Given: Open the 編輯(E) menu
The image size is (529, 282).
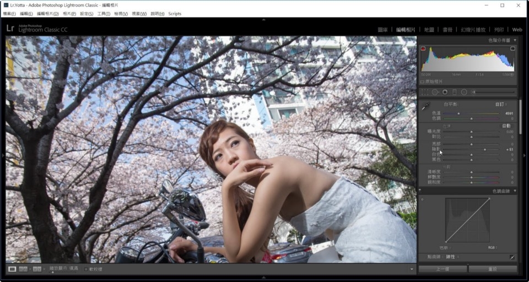Looking at the screenshot, I should point(26,14).
